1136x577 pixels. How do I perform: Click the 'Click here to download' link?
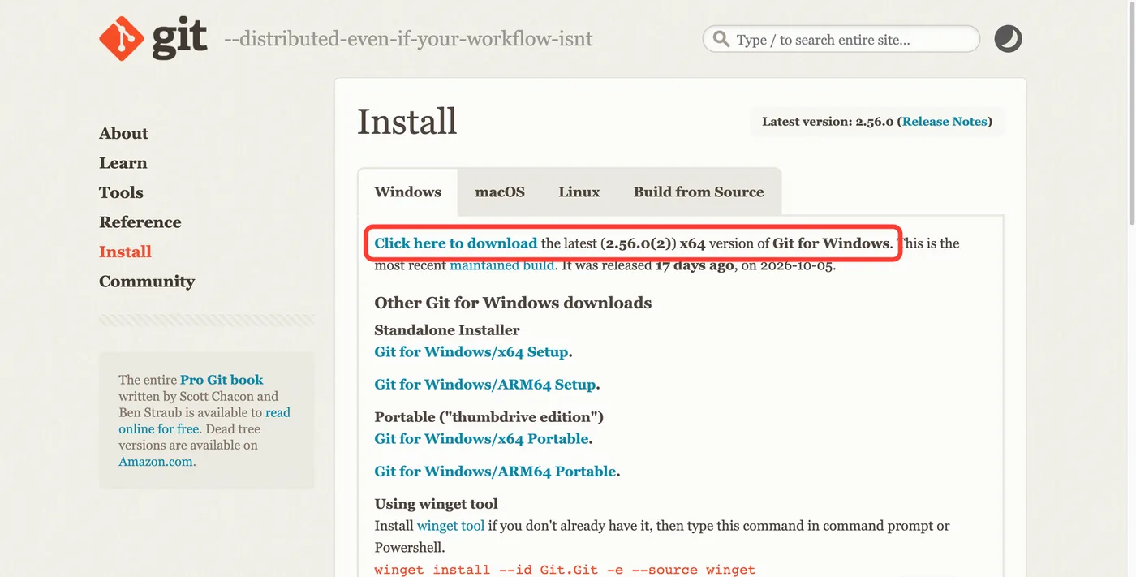456,243
